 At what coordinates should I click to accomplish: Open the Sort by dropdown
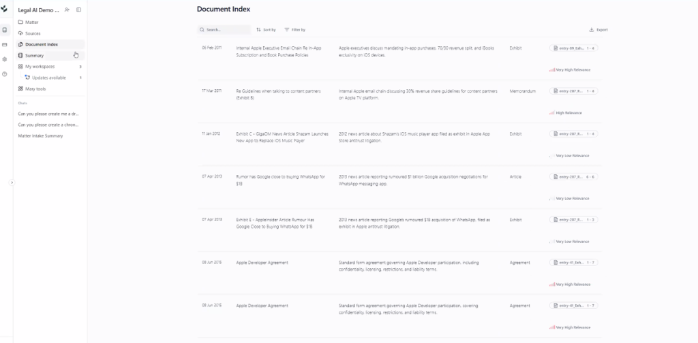266,30
